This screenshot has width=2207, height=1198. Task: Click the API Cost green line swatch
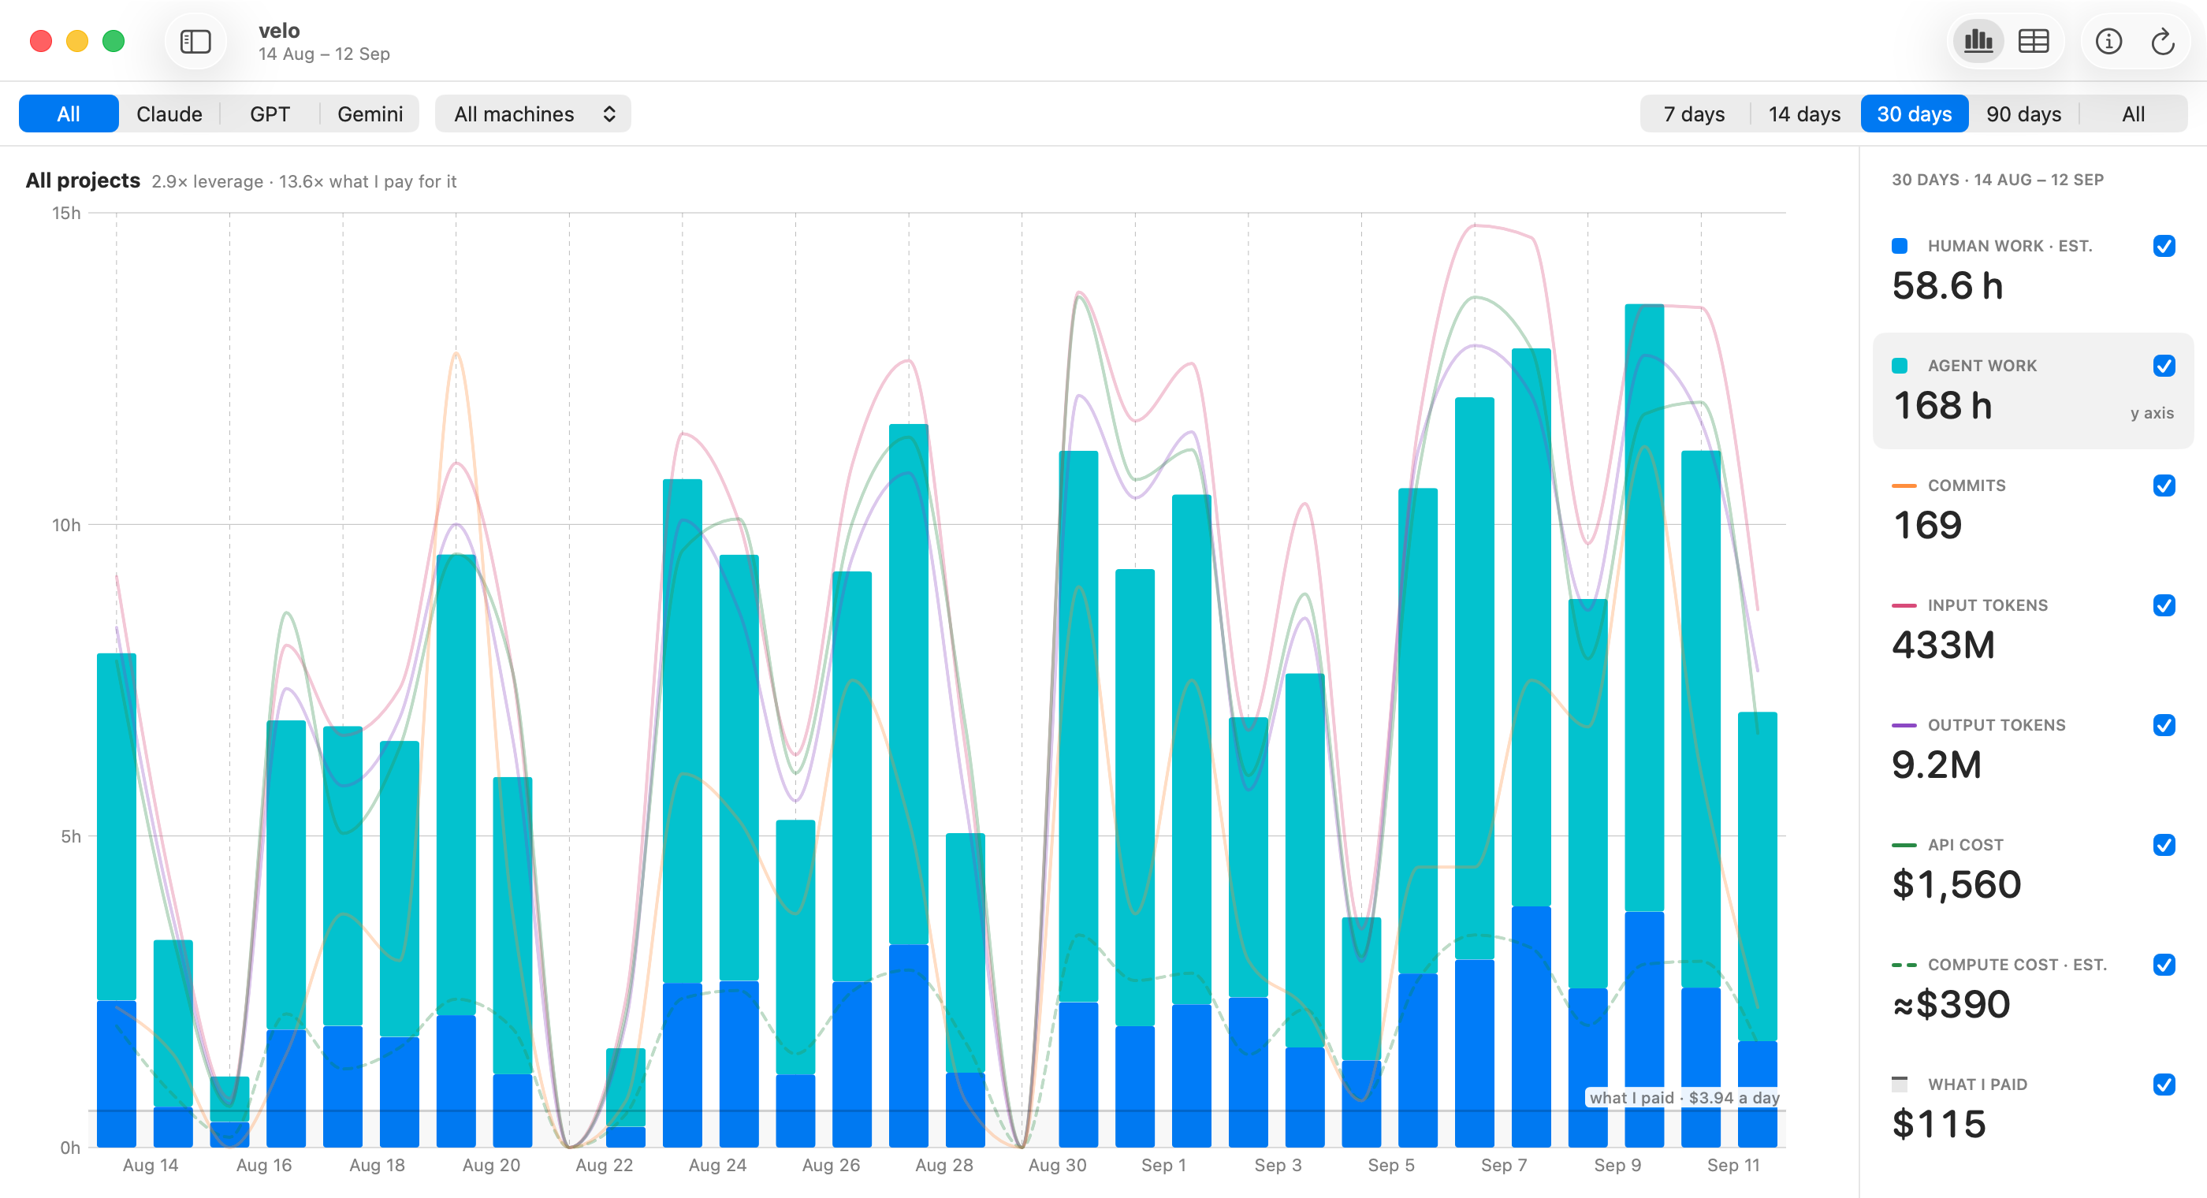click(1904, 846)
